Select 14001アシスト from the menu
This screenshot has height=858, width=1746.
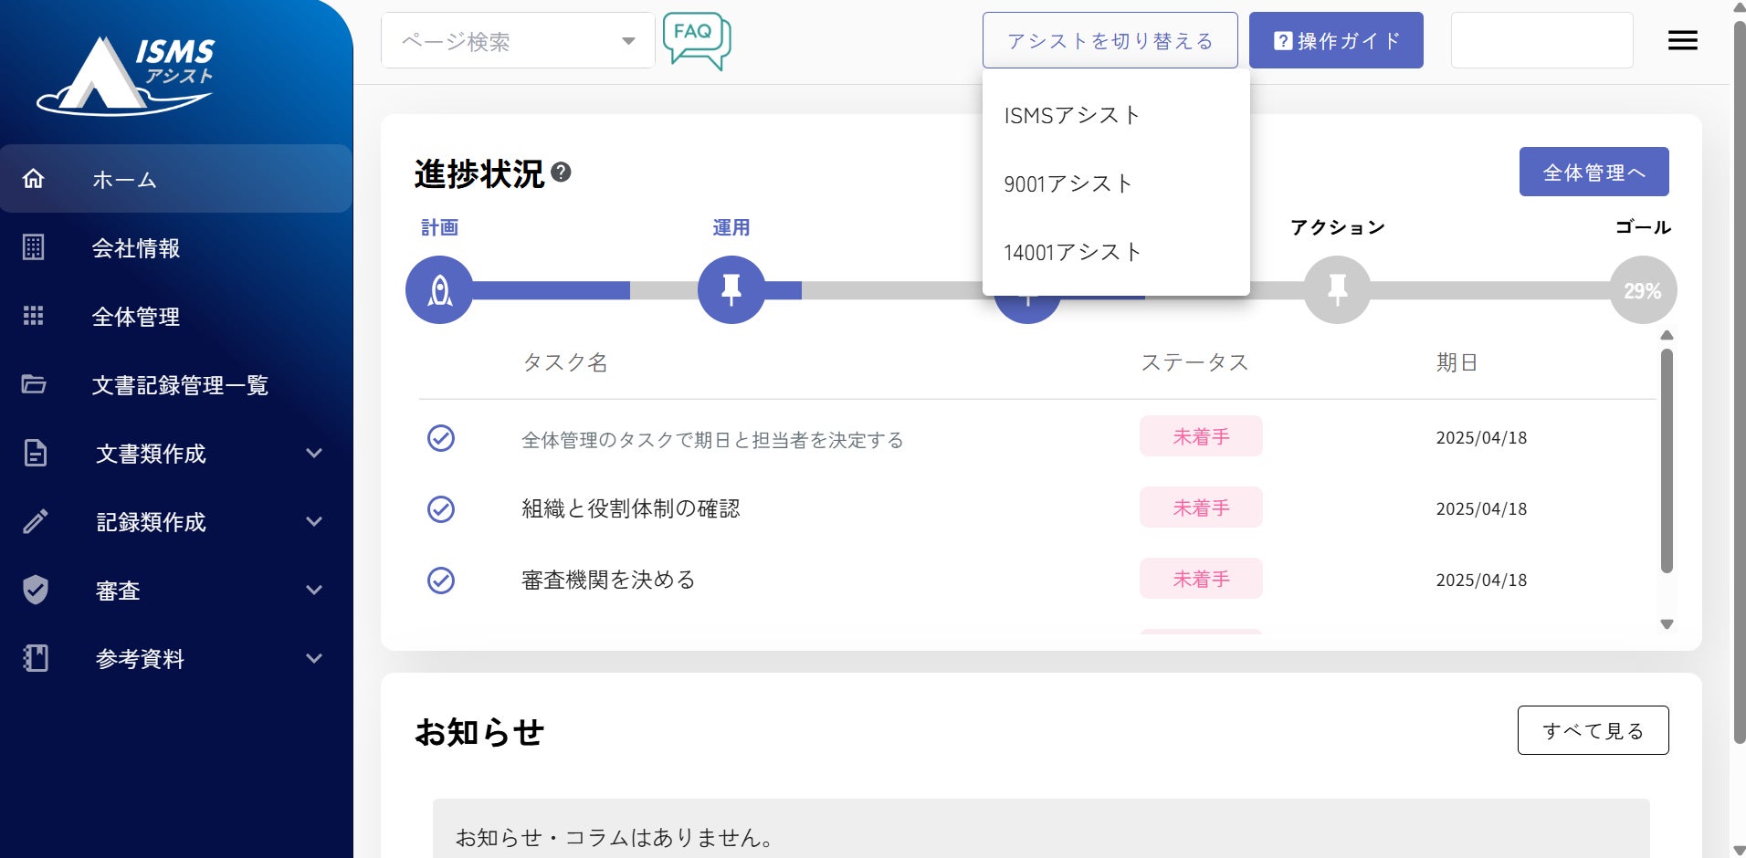tap(1073, 252)
